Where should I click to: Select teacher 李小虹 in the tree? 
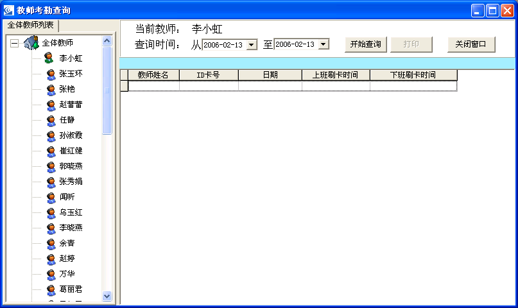[71, 58]
